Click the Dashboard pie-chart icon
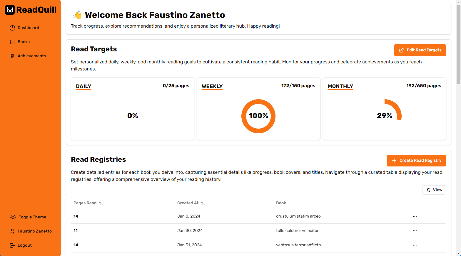The image size is (461, 256). [x=12, y=28]
